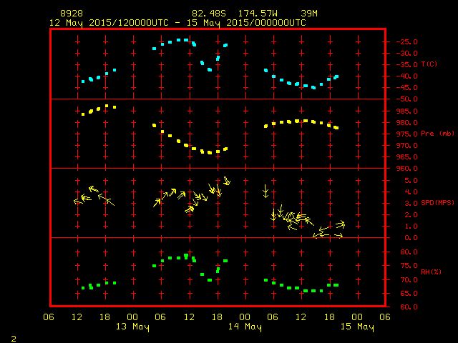This screenshot has width=458, height=343.
Task: Click the 14 May date label
Action: (245, 327)
